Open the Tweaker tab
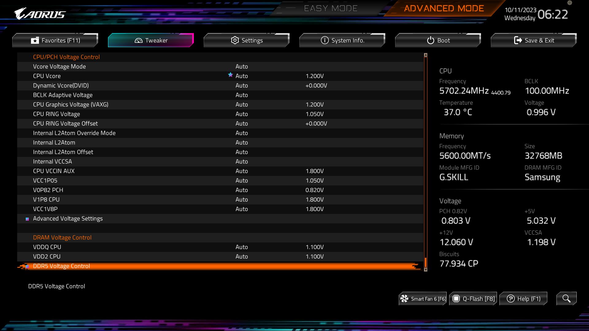This screenshot has height=331, width=589. click(x=151, y=40)
